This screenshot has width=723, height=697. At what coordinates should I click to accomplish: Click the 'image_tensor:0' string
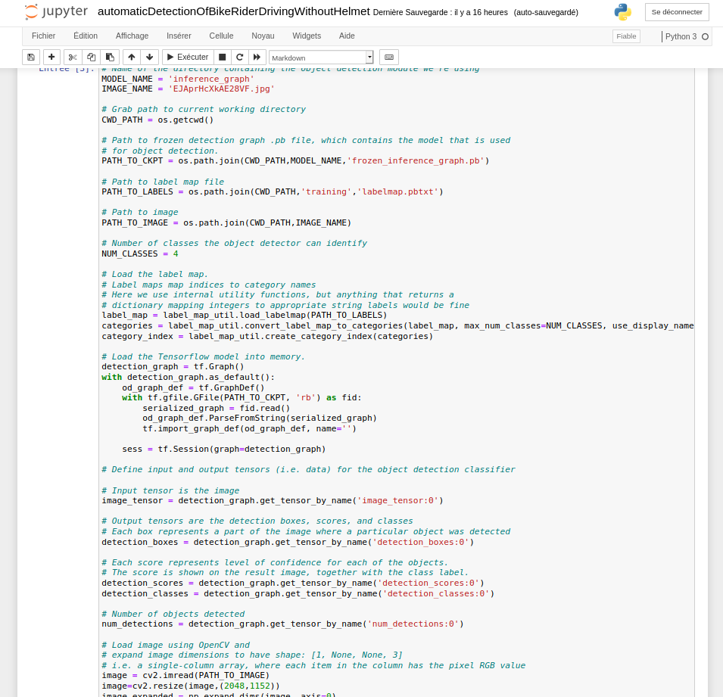397,501
